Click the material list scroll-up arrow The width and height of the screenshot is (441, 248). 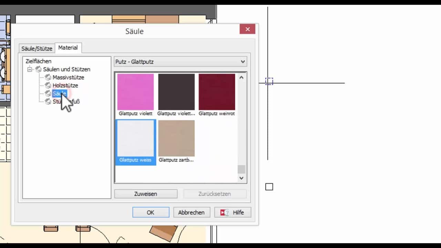241,77
